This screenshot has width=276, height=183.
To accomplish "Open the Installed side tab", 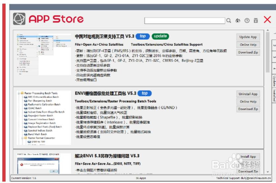I will click(x=274, y=95).
